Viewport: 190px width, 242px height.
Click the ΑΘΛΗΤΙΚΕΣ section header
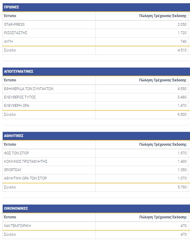tap(14, 136)
